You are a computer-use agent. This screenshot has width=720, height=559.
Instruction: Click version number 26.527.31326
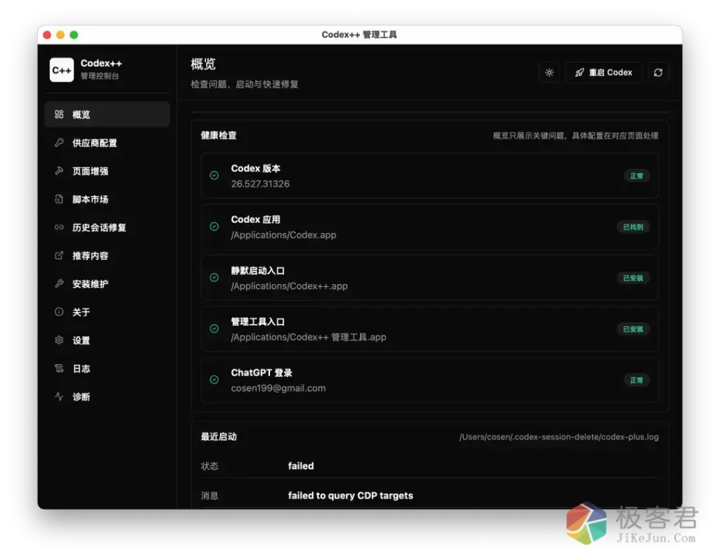coord(260,184)
